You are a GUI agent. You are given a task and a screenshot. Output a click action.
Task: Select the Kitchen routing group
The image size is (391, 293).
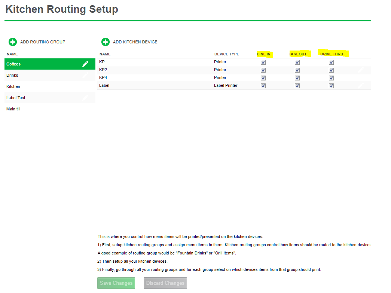tap(13, 86)
